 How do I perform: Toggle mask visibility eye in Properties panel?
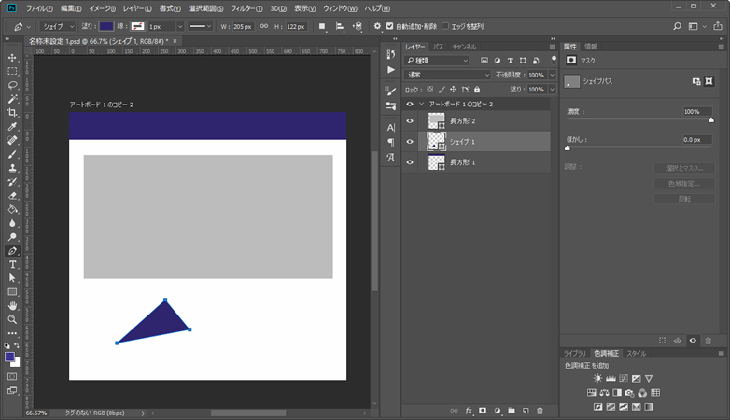click(693, 341)
